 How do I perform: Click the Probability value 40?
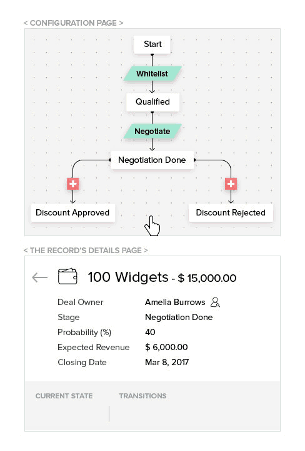pos(150,332)
